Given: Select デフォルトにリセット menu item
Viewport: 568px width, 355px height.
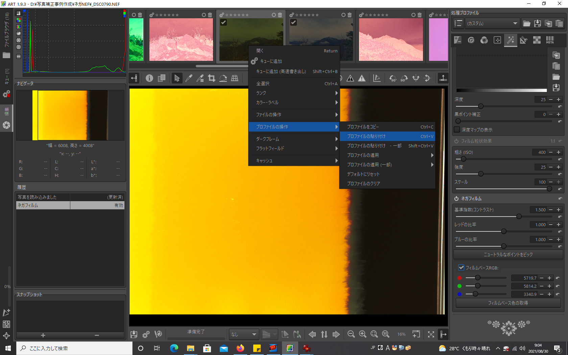Looking at the screenshot, I should [387, 174].
